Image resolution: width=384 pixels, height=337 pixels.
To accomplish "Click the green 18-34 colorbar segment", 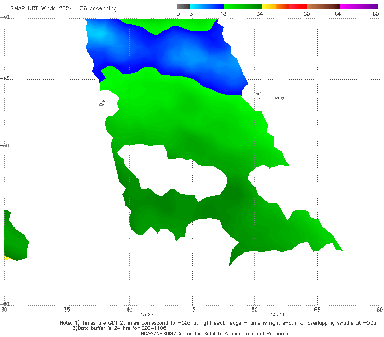I will (243, 6).
